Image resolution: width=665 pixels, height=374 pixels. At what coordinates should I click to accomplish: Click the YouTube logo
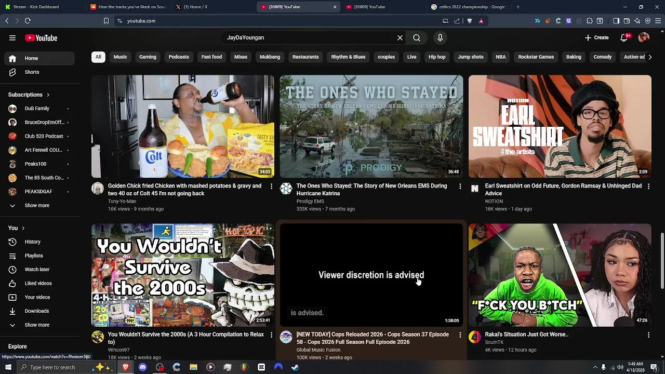(41, 38)
